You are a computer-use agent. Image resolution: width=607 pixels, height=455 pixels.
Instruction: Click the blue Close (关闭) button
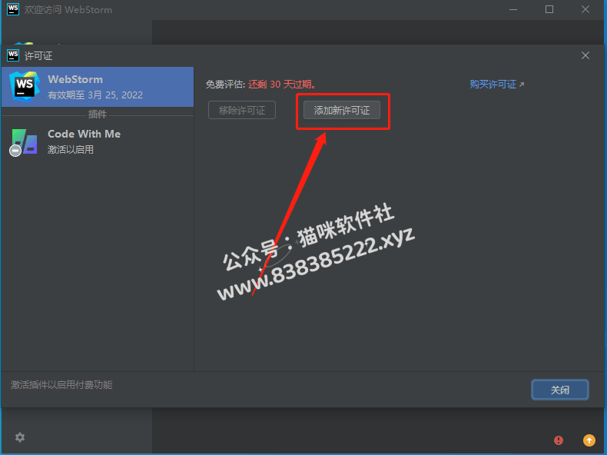point(560,390)
